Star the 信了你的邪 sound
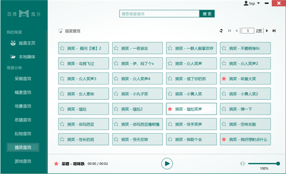The image size is (286, 174). [170, 78]
